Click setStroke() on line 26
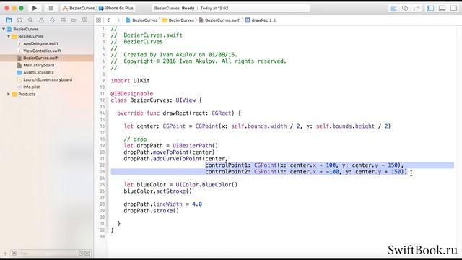This screenshot has width=462, height=260. click(x=174, y=191)
